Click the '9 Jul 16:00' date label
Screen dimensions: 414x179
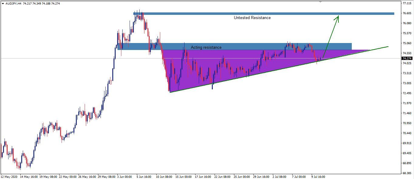319,177
